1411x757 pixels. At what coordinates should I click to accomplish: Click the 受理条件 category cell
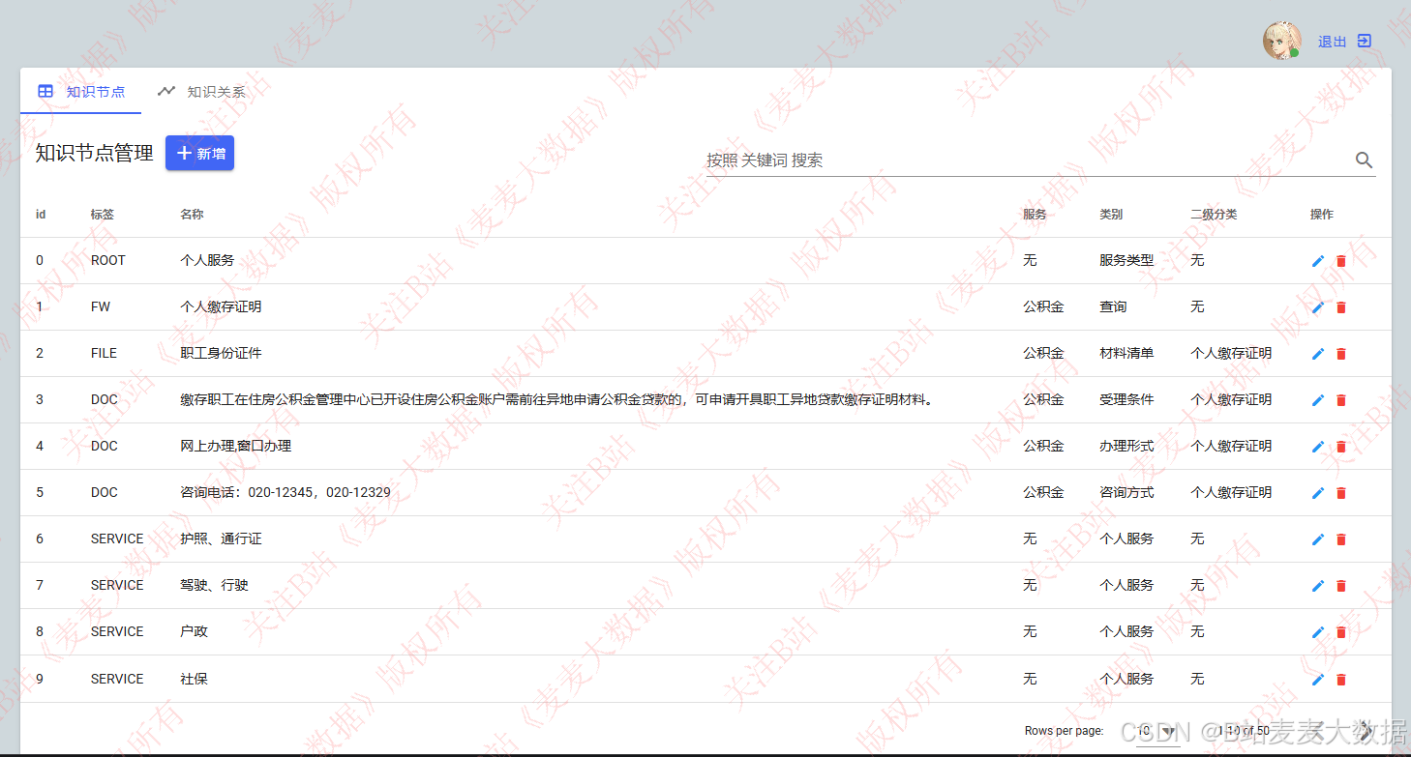pyautogui.click(x=1126, y=400)
